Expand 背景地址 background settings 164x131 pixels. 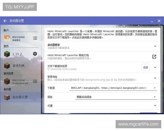pyautogui.click(x=155, y=78)
